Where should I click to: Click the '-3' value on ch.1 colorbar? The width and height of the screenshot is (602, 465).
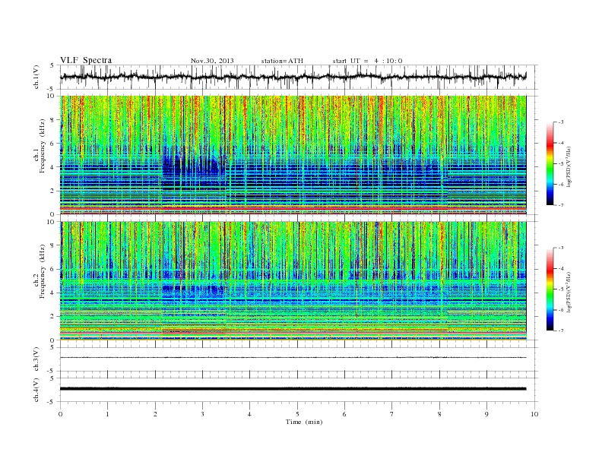[x=561, y=122]
